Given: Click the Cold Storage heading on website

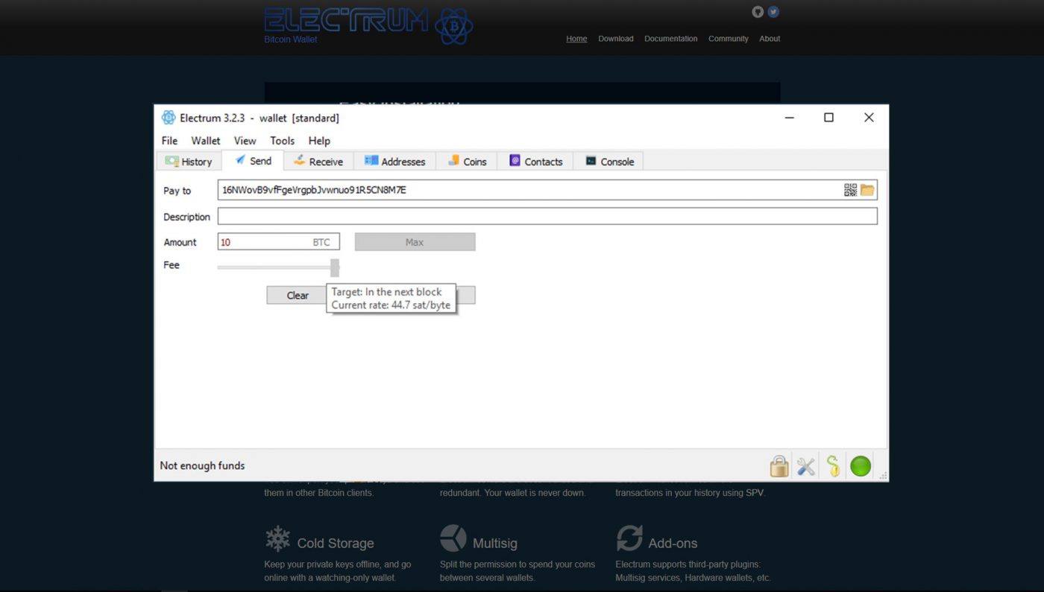Looking at the screenshot, I should click(336, 543).
